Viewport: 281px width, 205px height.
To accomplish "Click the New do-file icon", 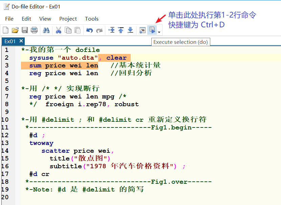I will click(x=5, y=30).
